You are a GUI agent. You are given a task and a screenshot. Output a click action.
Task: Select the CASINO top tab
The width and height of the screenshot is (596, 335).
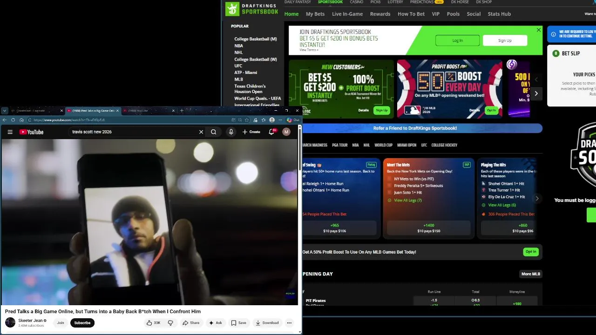click(357, 2)
